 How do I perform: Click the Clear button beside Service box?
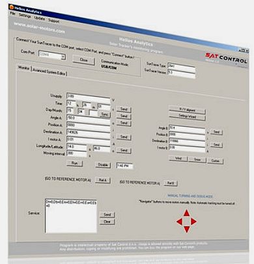(107, 222)
